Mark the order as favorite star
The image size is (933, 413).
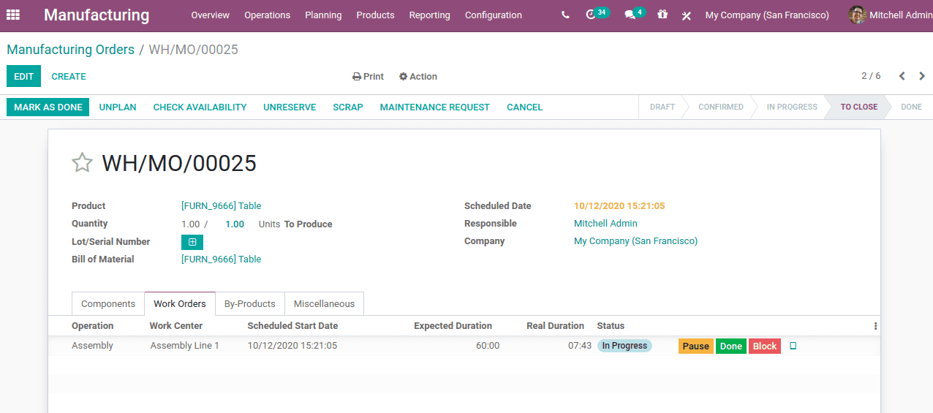[x=82, y=162]
